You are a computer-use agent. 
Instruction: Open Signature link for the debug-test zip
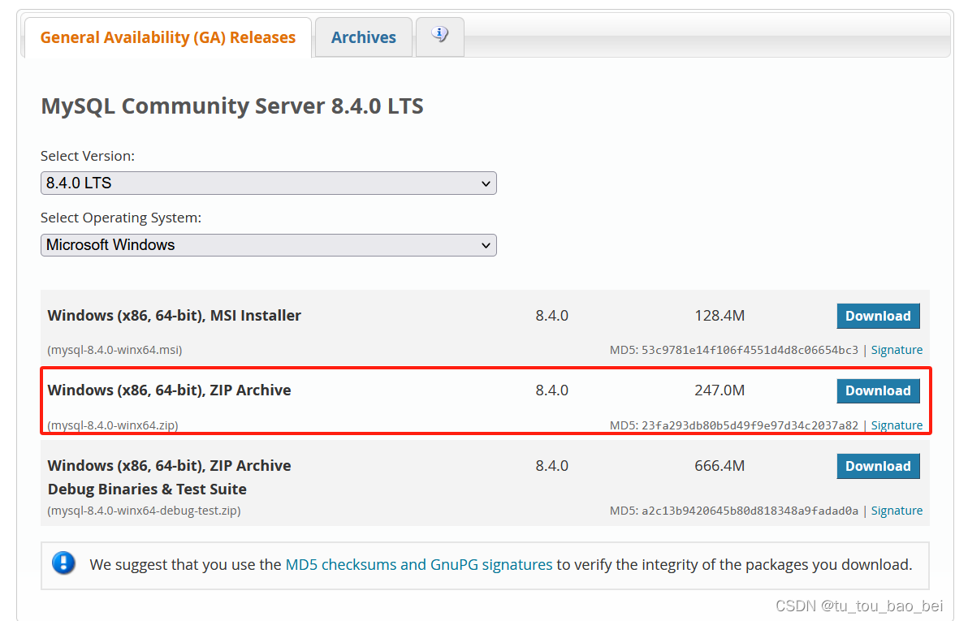click(897, 511)
